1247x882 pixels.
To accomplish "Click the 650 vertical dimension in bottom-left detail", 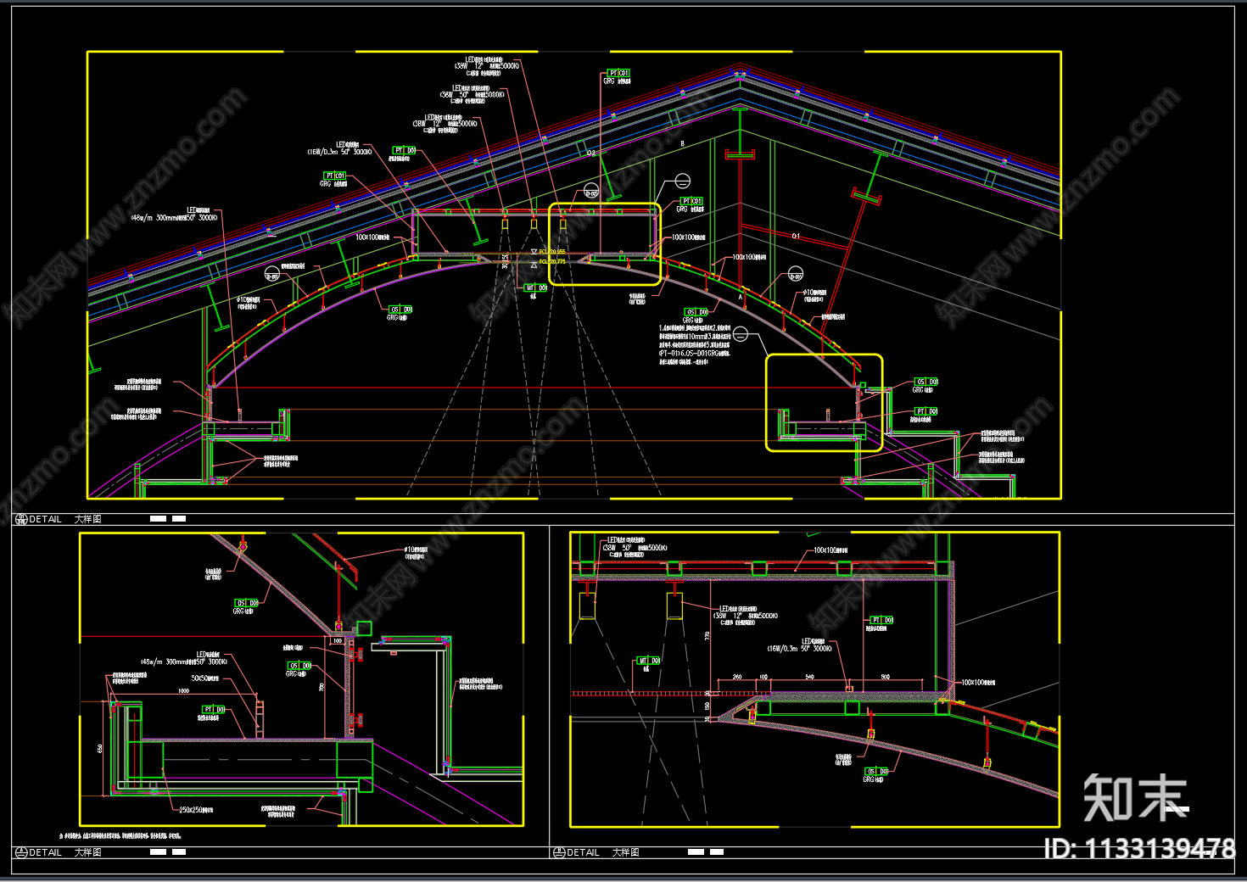I will tap(101, 748).
